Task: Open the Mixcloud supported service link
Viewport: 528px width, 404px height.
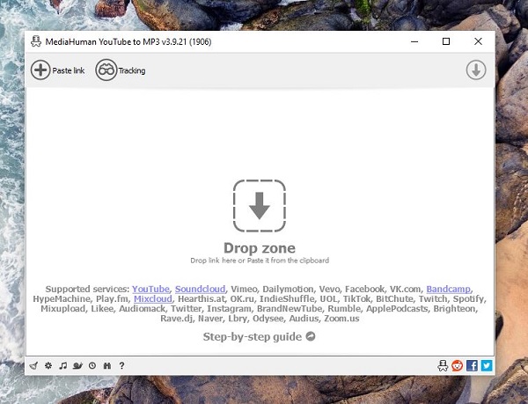Action: coord(153,299)
